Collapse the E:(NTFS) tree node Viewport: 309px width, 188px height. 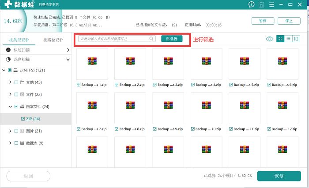4,70
